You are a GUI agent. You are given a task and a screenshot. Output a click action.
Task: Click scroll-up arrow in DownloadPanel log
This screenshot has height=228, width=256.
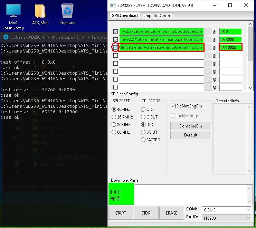tap(249, 188)
